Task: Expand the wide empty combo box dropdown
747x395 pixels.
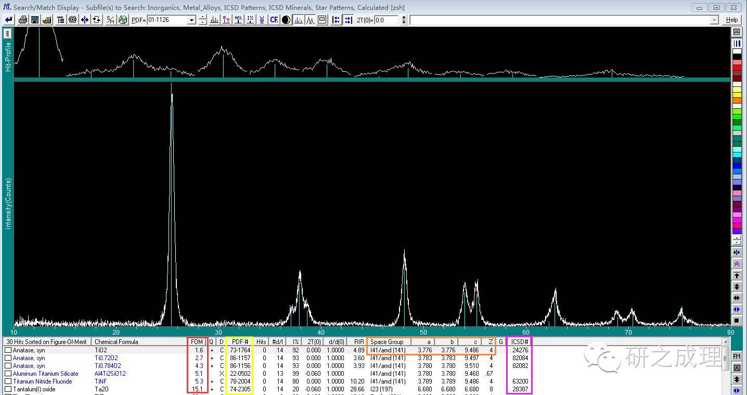Action: 714,20
